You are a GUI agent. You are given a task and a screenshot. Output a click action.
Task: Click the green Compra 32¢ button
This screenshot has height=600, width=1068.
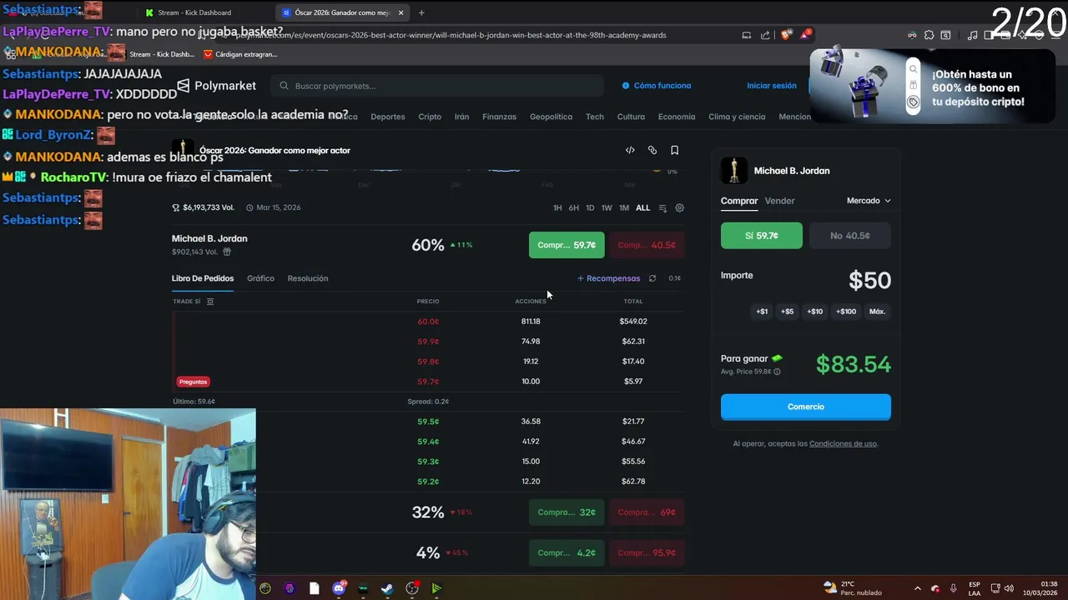point(567,512)
